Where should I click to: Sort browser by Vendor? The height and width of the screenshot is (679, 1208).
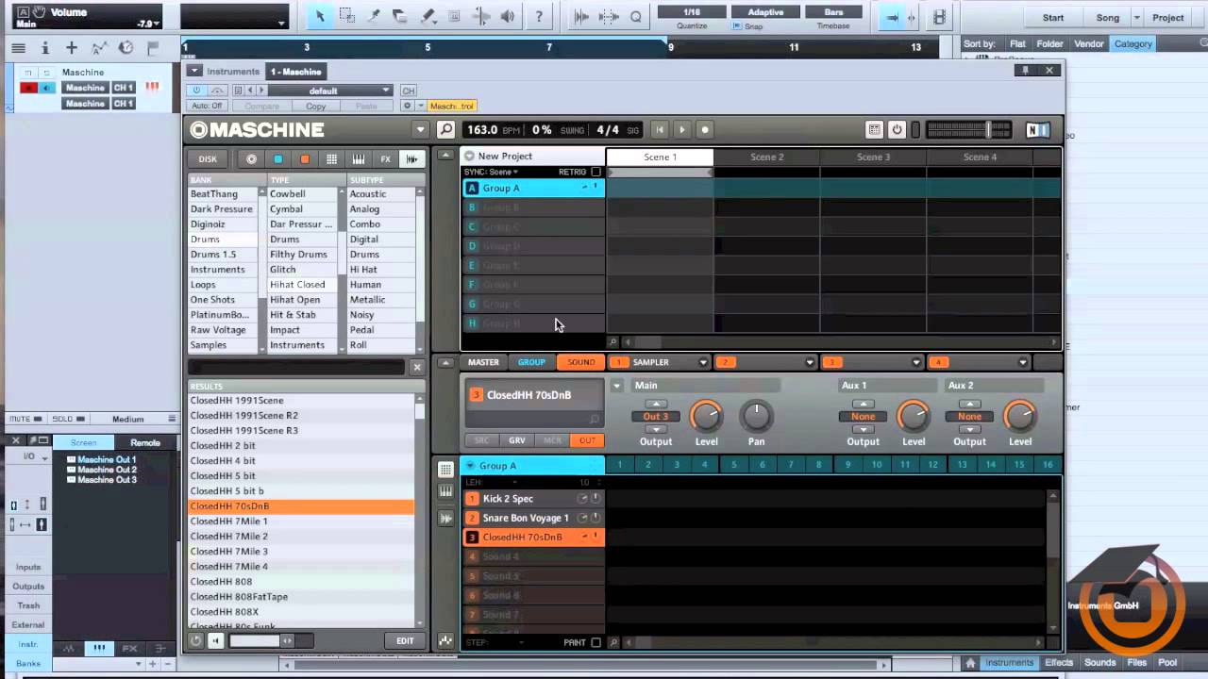[x=1088, y=43]
